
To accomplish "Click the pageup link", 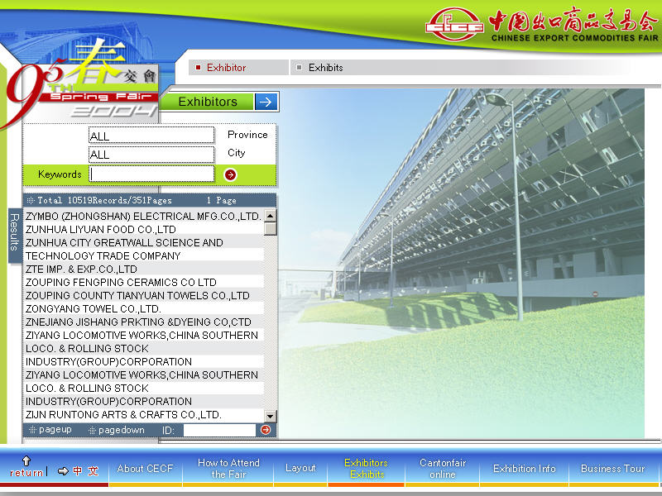I will [50, 430].
